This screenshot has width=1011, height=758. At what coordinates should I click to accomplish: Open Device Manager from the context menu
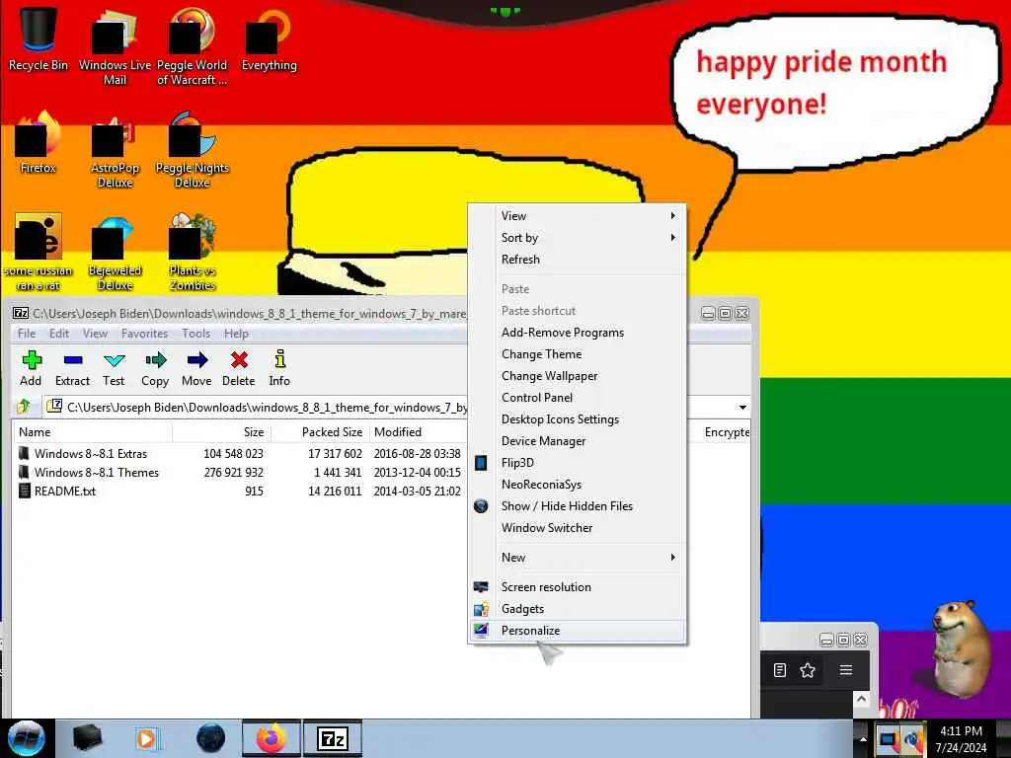(577, 441)
